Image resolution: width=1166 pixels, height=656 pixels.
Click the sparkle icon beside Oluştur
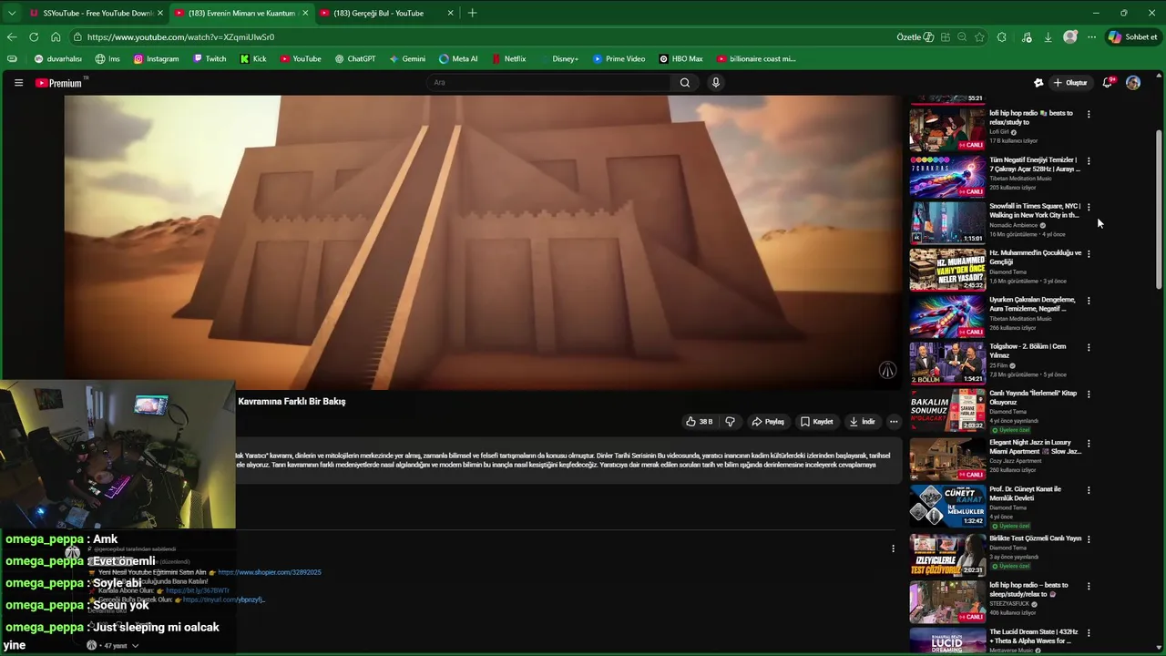[x=1038, y=83]
